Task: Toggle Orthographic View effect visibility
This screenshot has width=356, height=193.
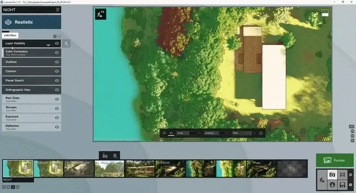Action: pyautogui.click(x=57, y=90)
